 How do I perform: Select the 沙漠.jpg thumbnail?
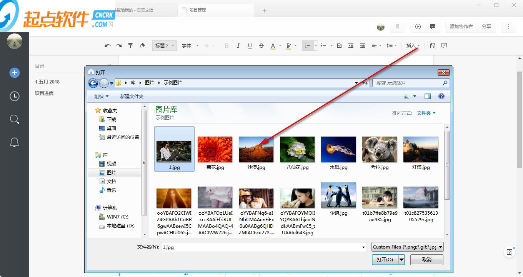click(256, 149)
